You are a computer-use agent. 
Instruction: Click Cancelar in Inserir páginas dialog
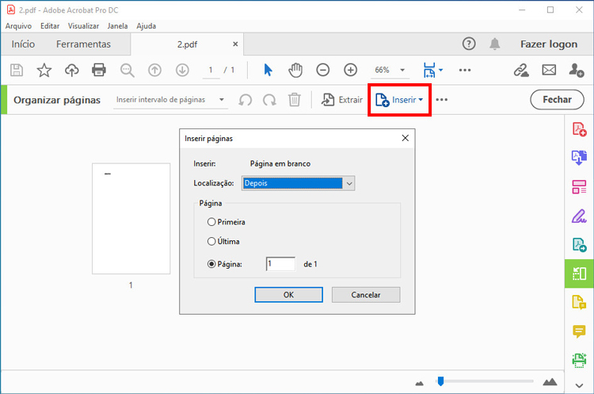[366, 295]
